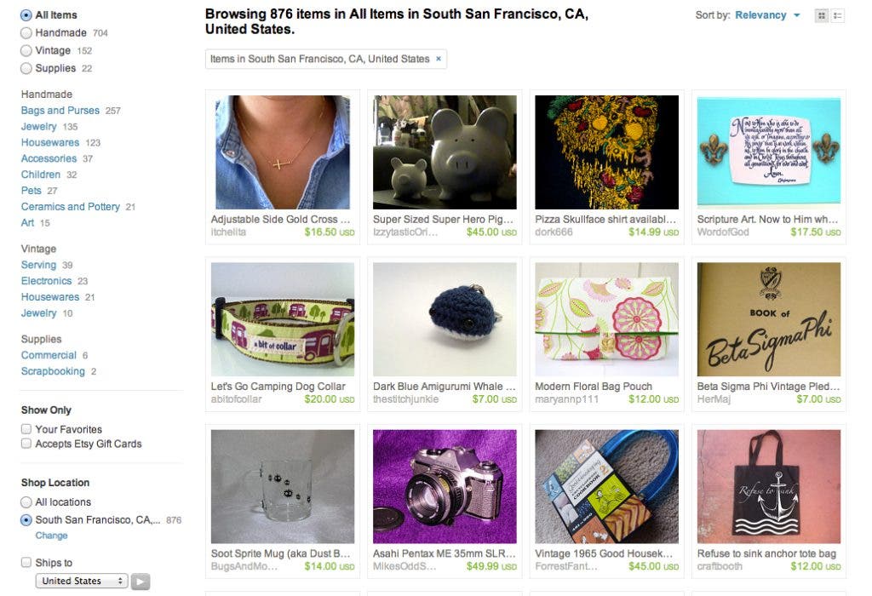872x596 pixels.
Task: View the Asahi Pentax camera listing image
Action: [x=445, y=486]
